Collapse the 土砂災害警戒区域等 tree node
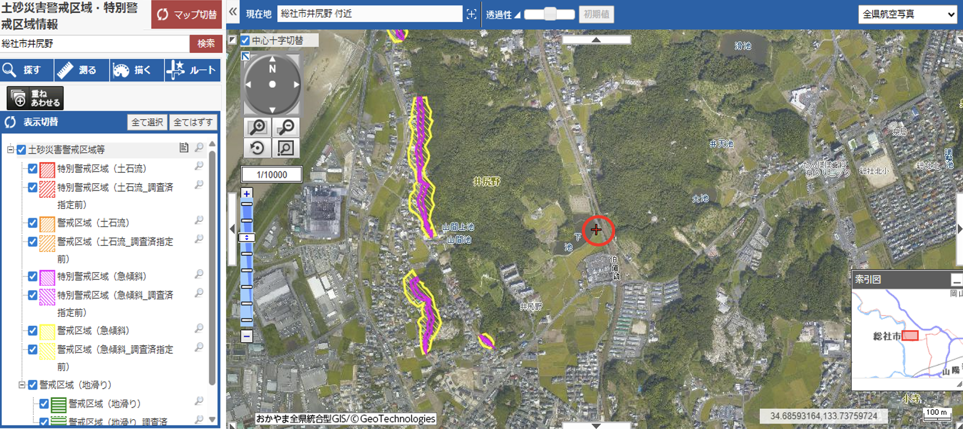 (10, 149)
